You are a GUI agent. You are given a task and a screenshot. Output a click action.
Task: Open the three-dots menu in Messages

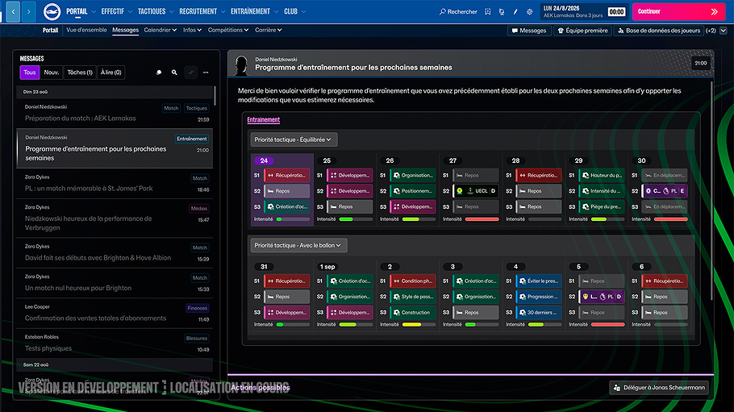pyautogui.click(x=206, y=73)
